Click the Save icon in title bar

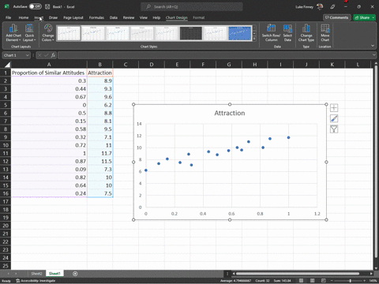pos(47,6)
